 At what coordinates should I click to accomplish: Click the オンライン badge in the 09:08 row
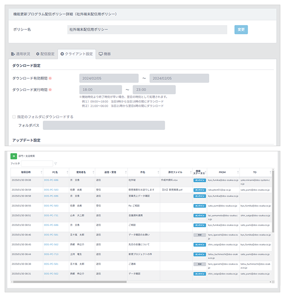(200, 181)
